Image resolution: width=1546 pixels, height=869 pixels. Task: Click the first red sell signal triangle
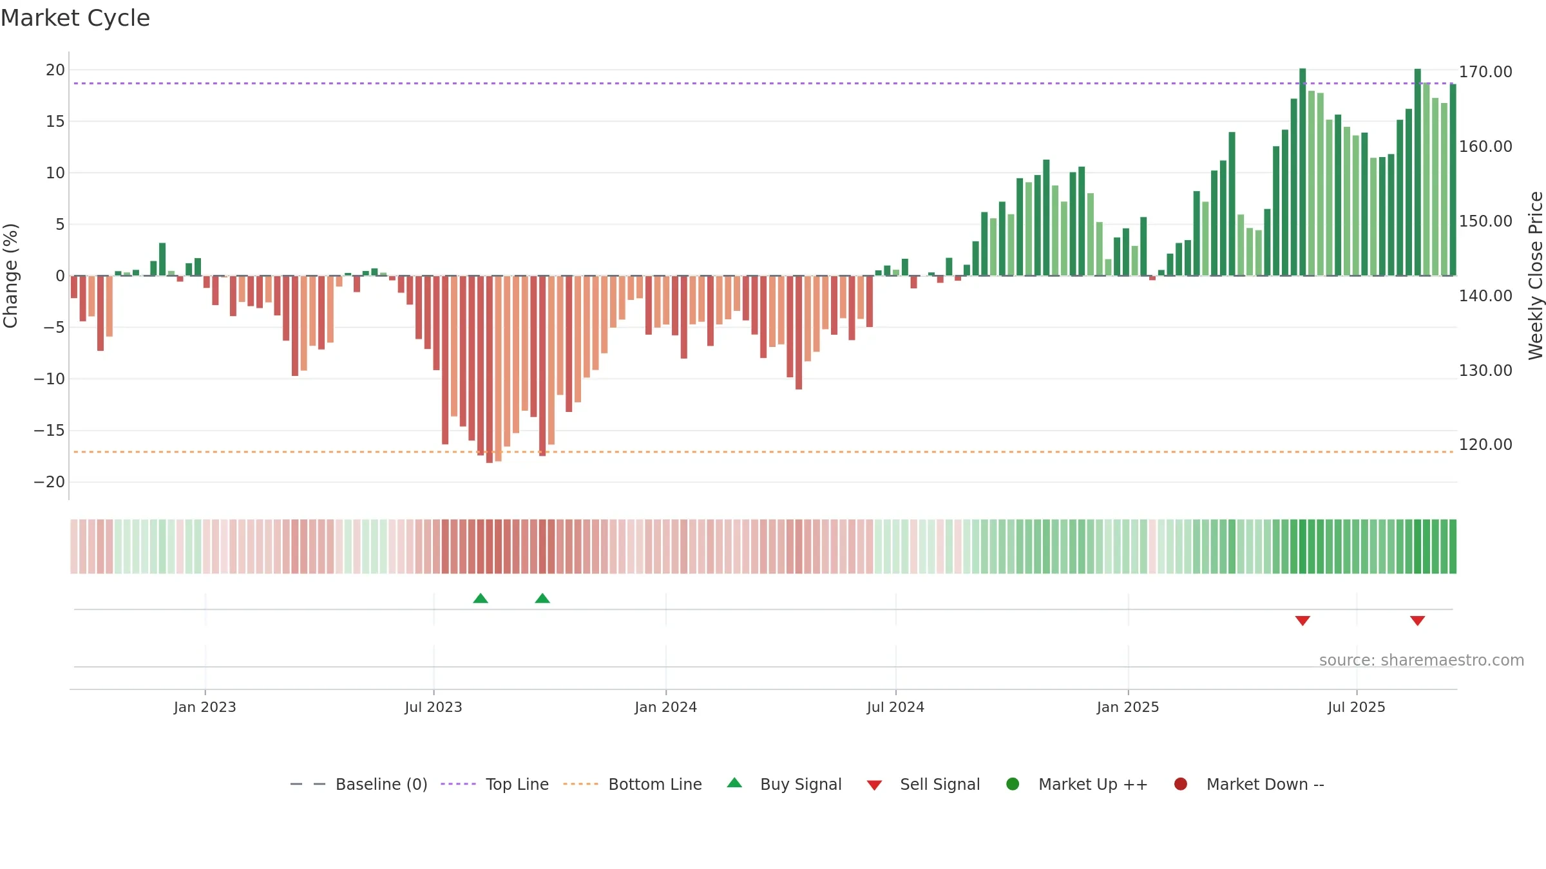(x=1303, y=621)
